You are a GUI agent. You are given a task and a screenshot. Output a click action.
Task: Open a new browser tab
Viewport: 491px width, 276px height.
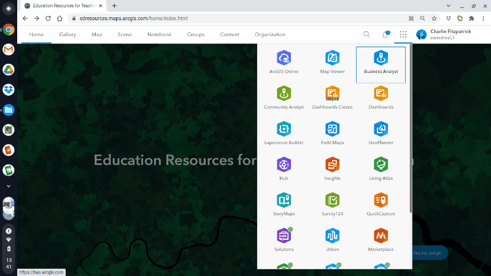pyautogui.click(x=114, y=6)
